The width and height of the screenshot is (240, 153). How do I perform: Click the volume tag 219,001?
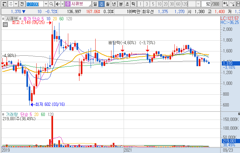click(231, 141)
